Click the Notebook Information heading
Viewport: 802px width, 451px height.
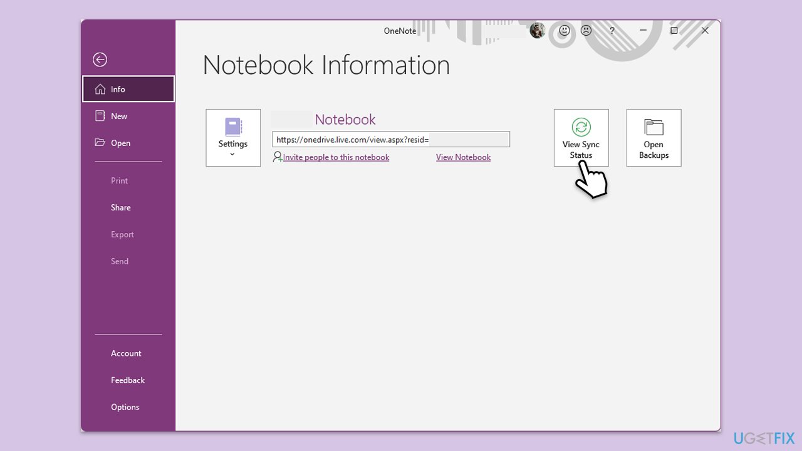(326, 65)
